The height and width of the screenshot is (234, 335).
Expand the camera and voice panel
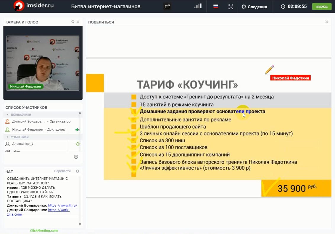click(78, 22)
